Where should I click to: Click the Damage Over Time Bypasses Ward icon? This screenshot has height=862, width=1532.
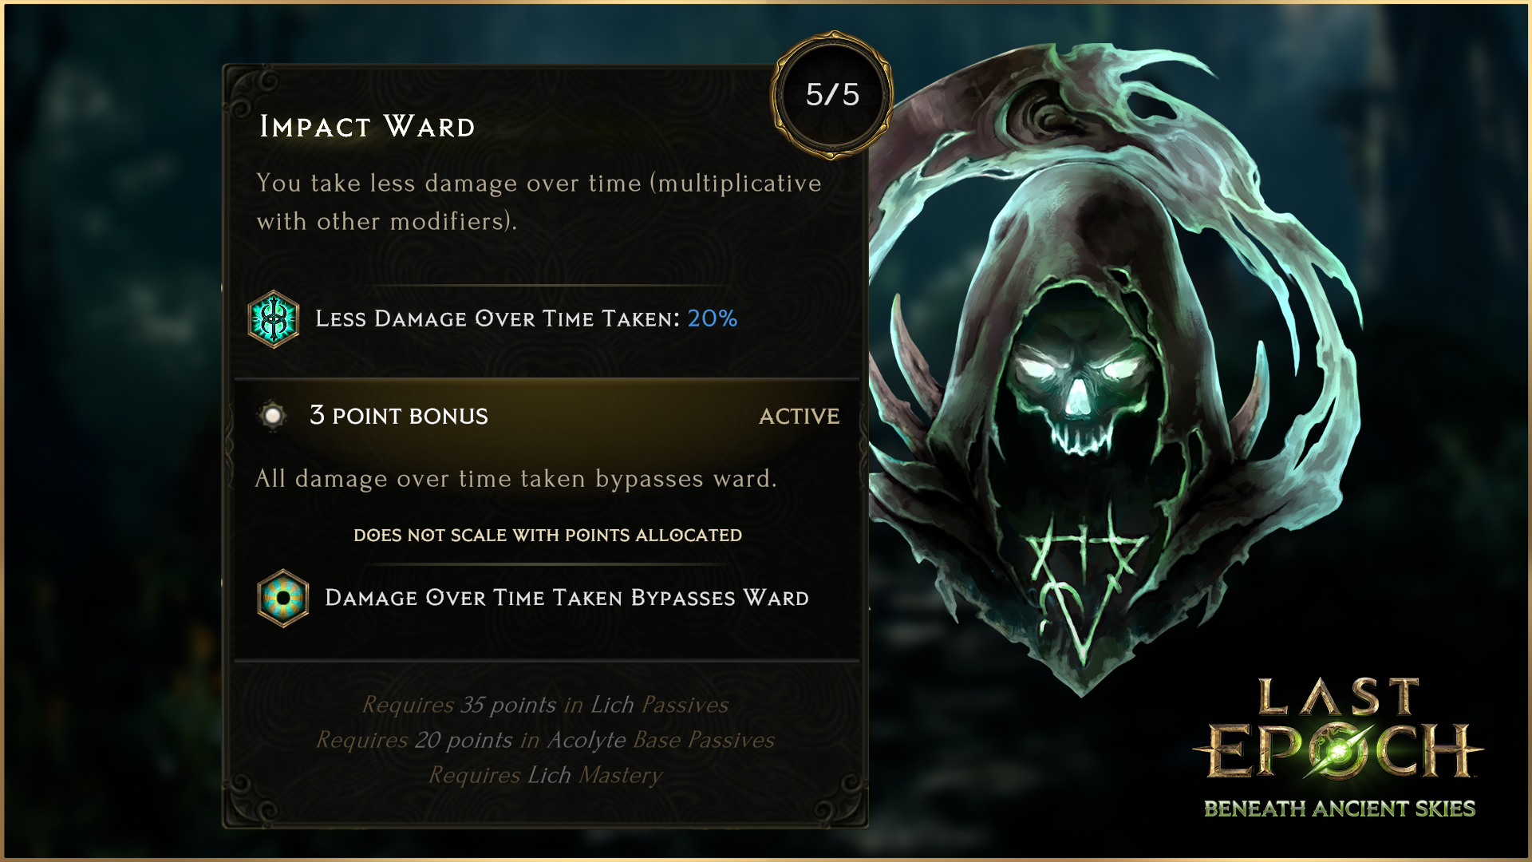click(283, 598)
